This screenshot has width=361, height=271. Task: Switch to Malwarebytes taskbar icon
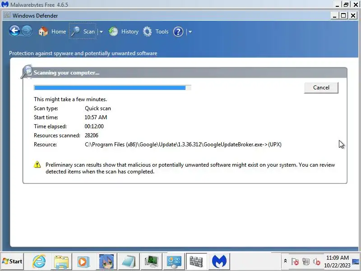coord(219,262)
